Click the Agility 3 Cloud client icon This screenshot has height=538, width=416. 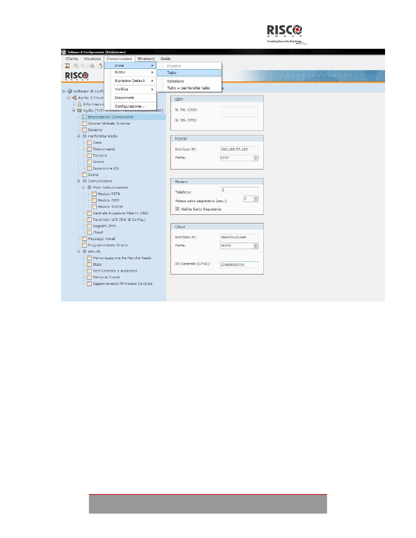(x=74, y=98)
